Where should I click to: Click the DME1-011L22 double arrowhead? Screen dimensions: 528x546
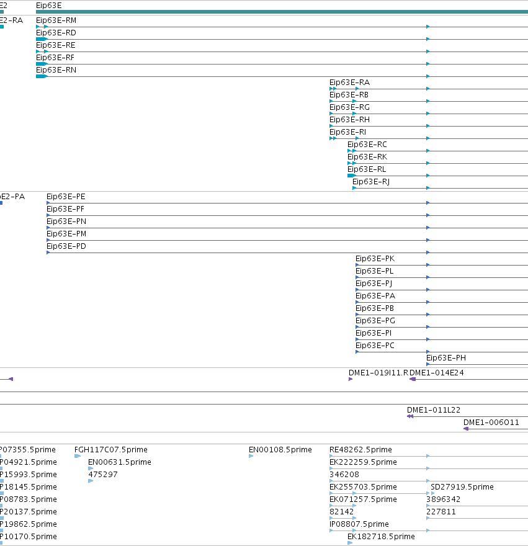(410, 416)
